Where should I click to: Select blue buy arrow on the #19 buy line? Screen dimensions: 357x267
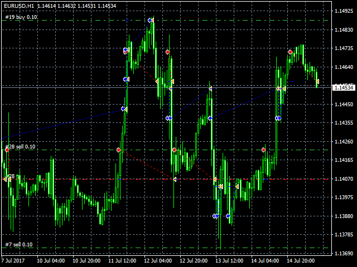click(x=150, y=21)
